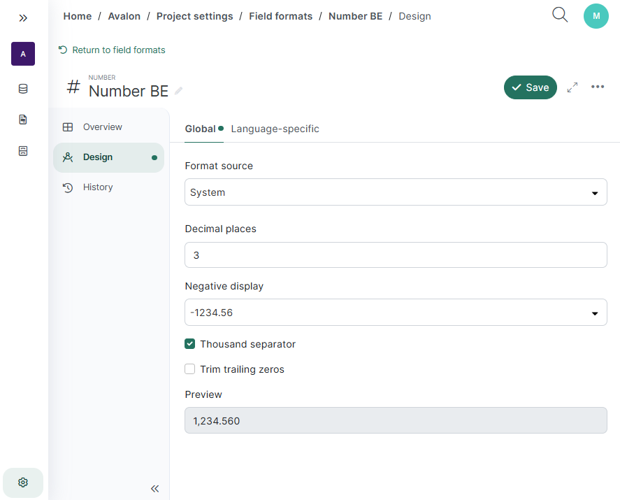The image size is (620, 500).
Task: Go to Number BE breadcrumb
Action: (x=356, y=16)
